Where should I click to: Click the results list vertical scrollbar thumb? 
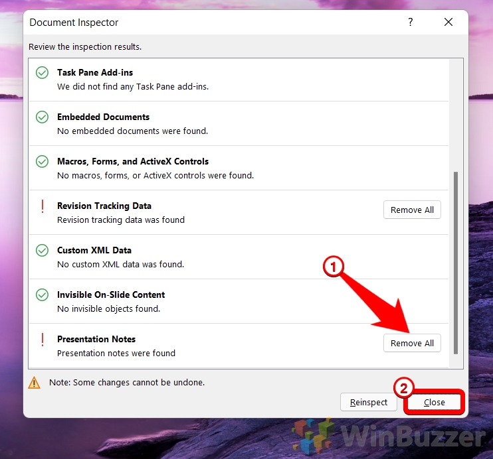click(x=456, y=263)
